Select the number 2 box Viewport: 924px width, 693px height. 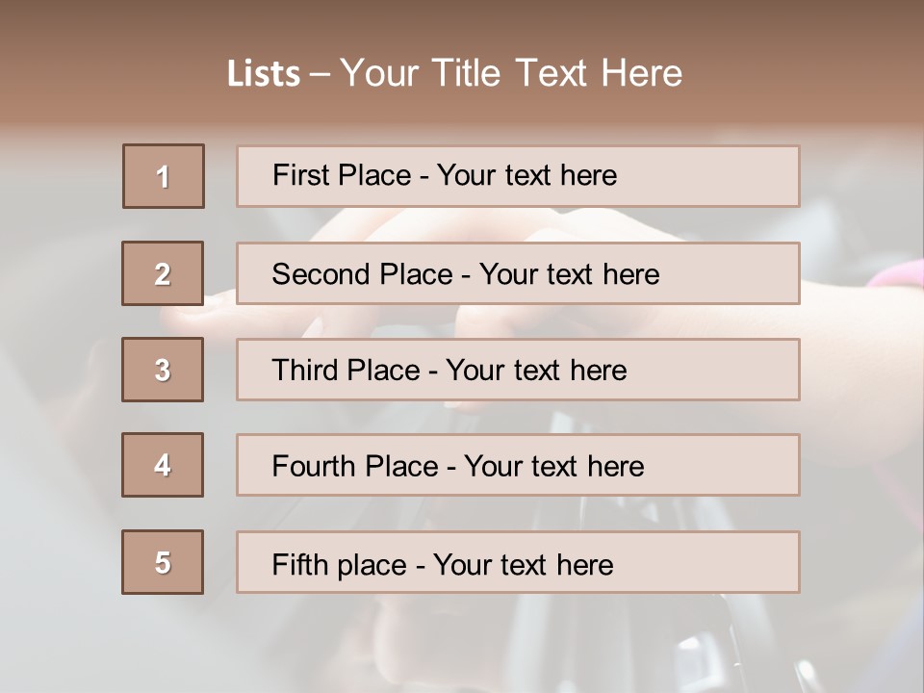pos(163,273)
